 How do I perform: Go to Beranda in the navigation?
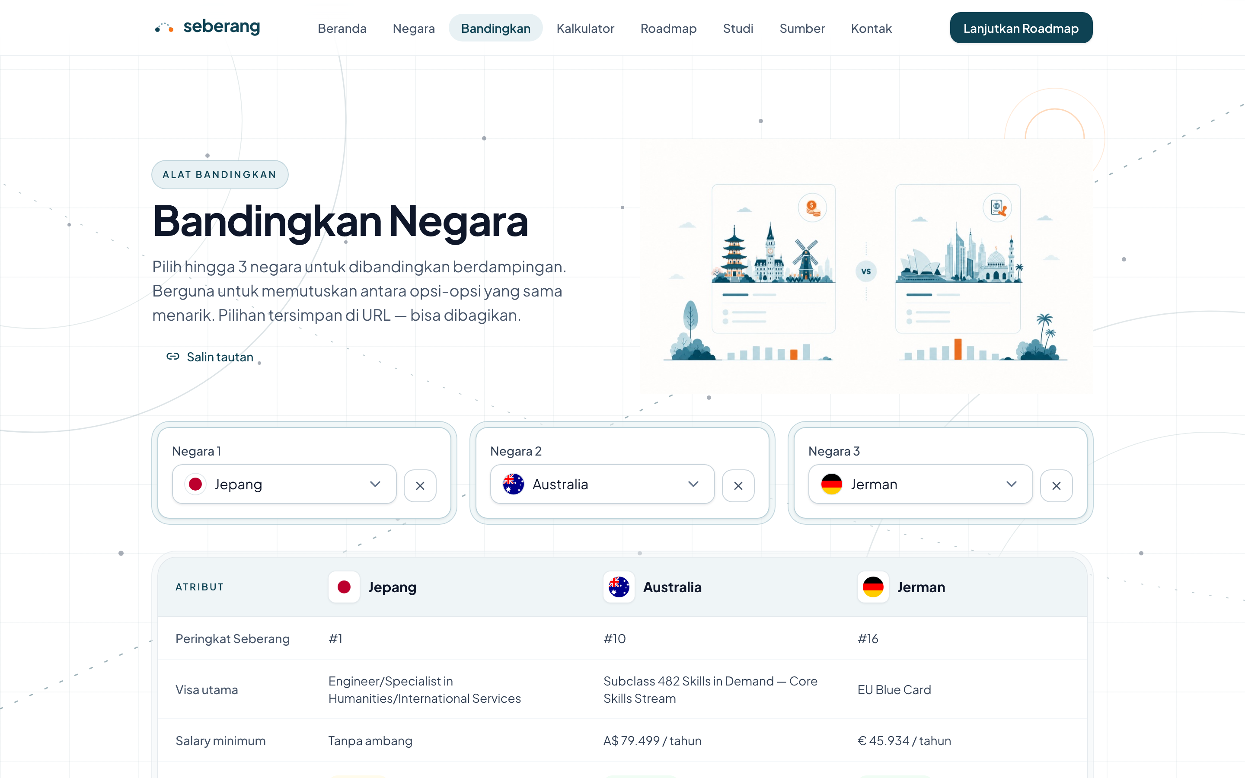tap(342, 28)
